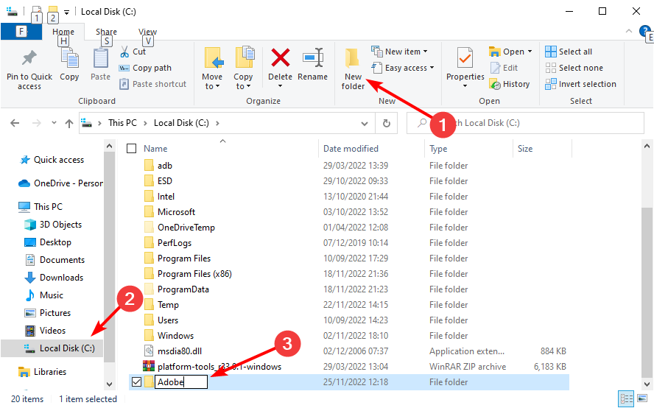
Task: Click the Rename ribbon icon
Action: pos(313,57)
